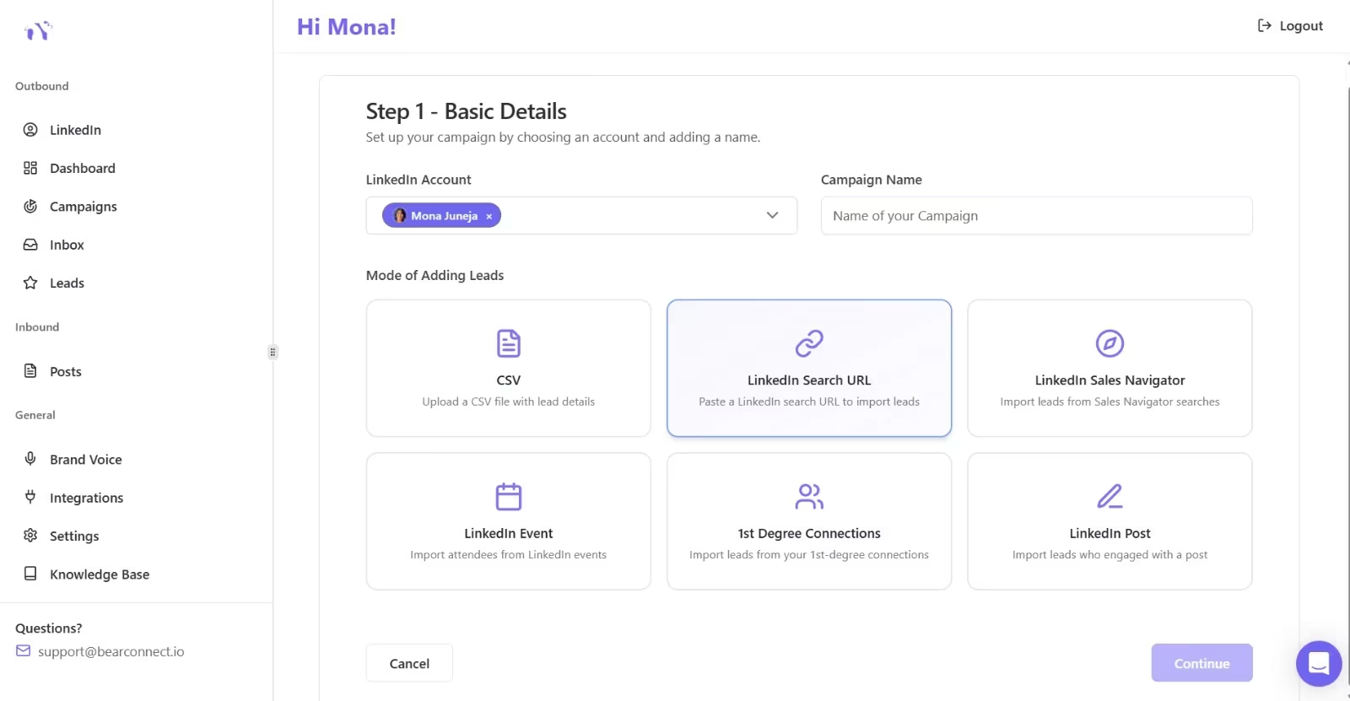Click the LinkedIn Post pencil icon
The image size is (1350, 701).
tap(1110, 496)
